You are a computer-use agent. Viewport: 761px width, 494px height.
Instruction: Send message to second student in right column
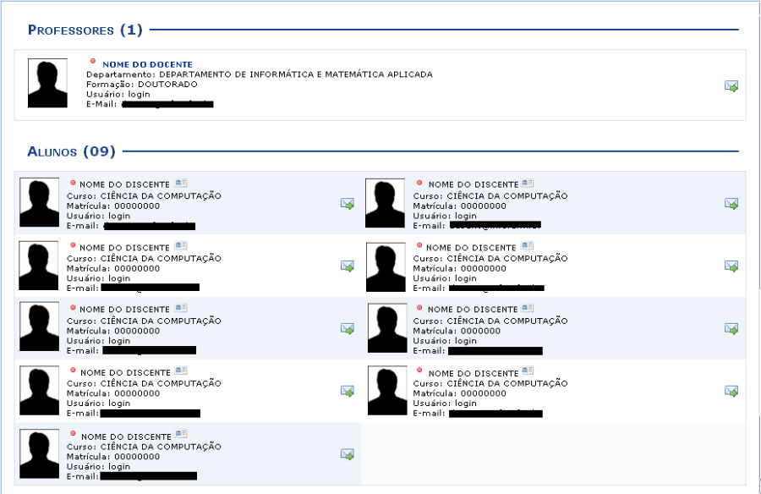[731, 266]
